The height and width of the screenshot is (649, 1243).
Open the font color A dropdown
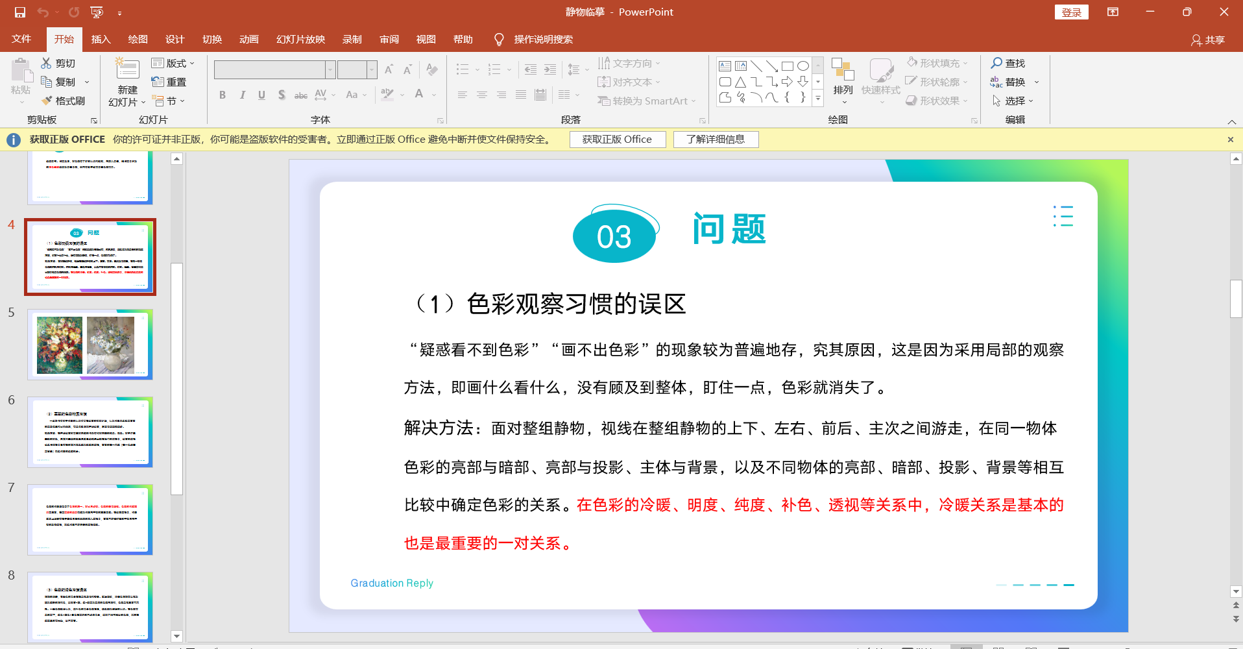point(433,95)
